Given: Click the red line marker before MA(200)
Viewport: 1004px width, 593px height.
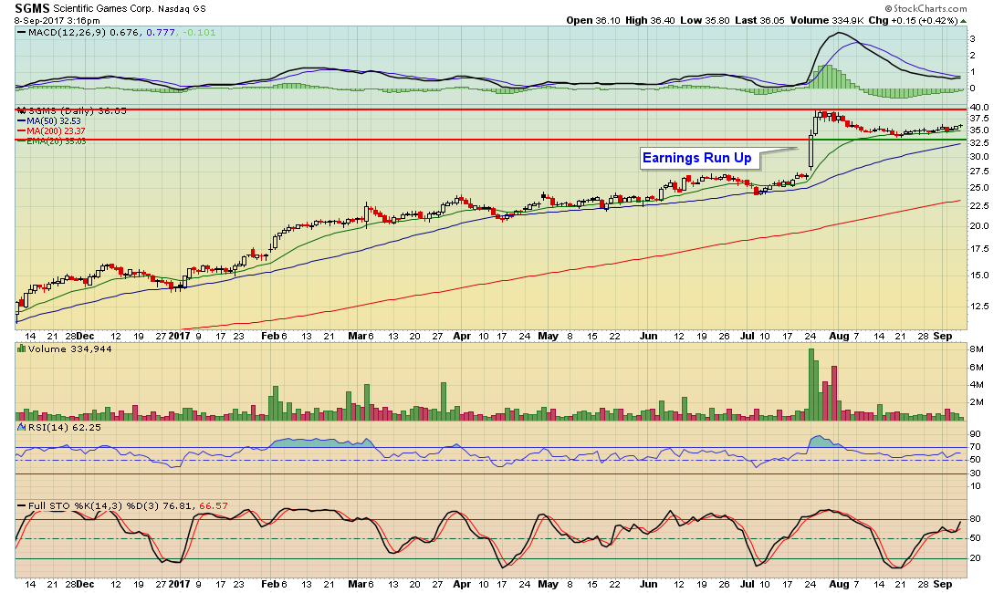Looking at the screenshot, I should coord(21,131).
